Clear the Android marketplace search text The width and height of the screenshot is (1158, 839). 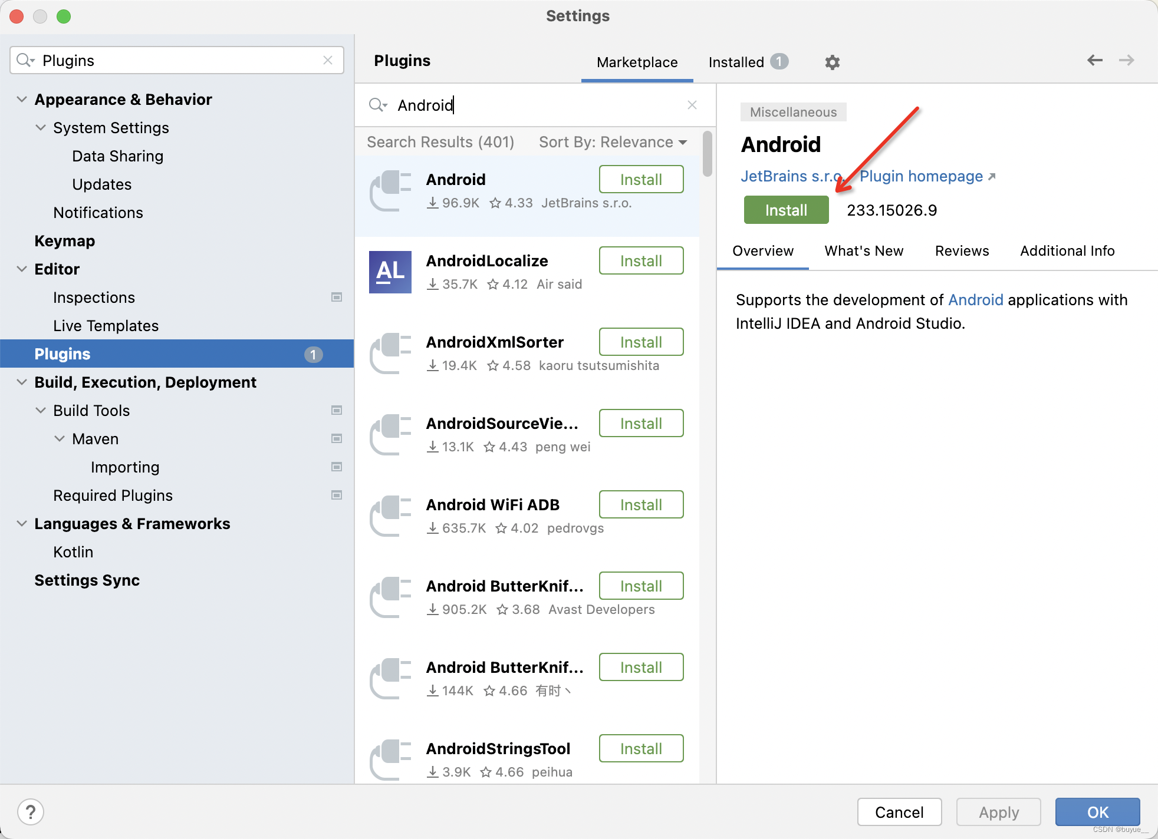[x=692, y=105]
